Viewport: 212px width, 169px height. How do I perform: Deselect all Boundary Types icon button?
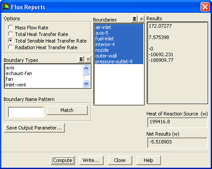click(88, 59)
